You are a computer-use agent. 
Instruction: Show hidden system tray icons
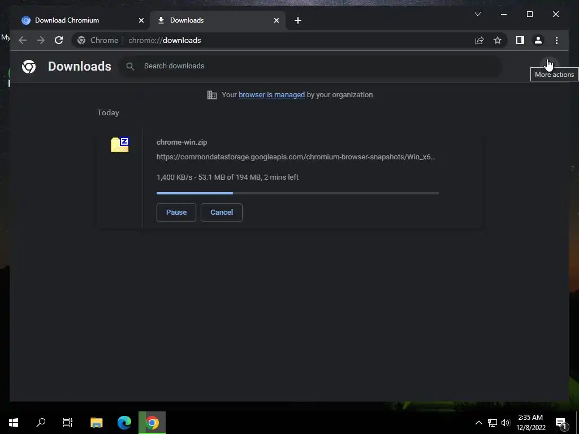478,423
